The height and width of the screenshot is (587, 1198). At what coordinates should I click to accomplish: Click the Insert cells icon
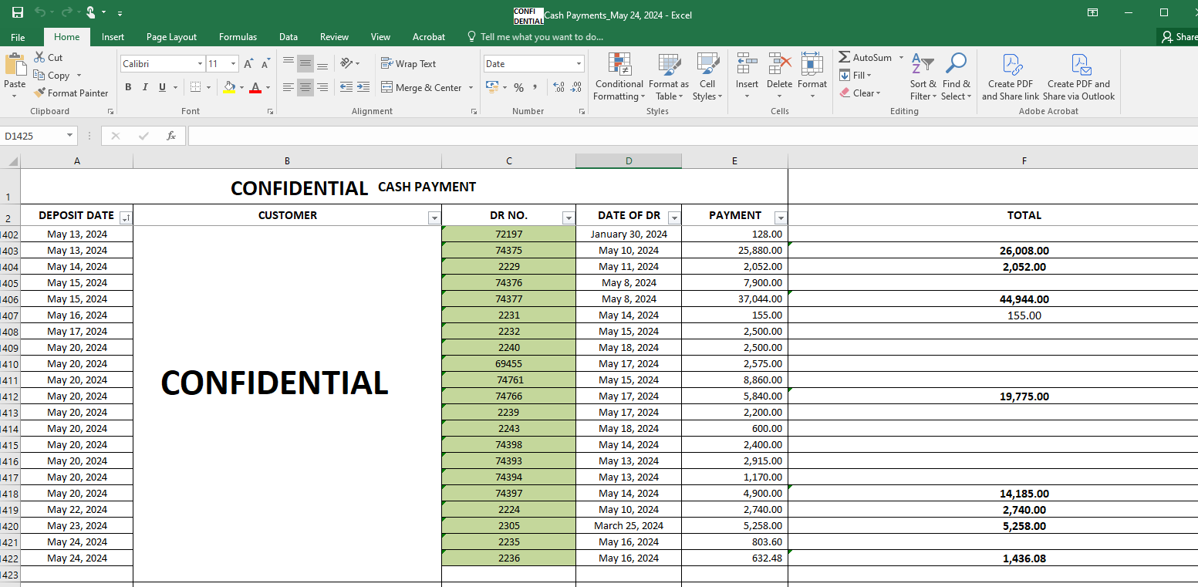click(x=747, y=65)
